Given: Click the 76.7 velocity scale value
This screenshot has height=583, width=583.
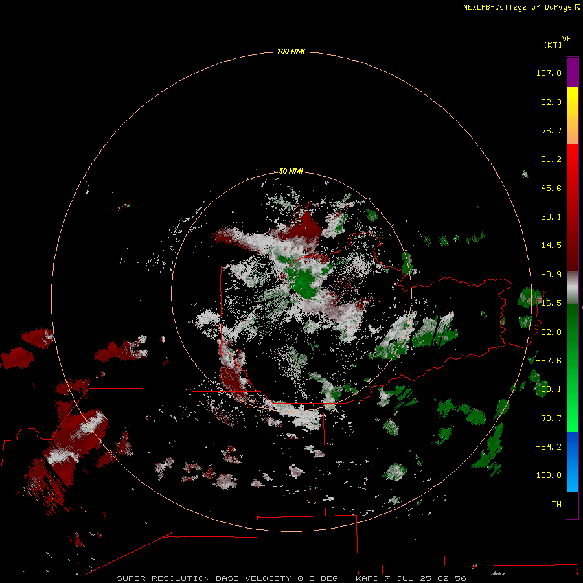Looking at the screenshot, I should (551, 130).
